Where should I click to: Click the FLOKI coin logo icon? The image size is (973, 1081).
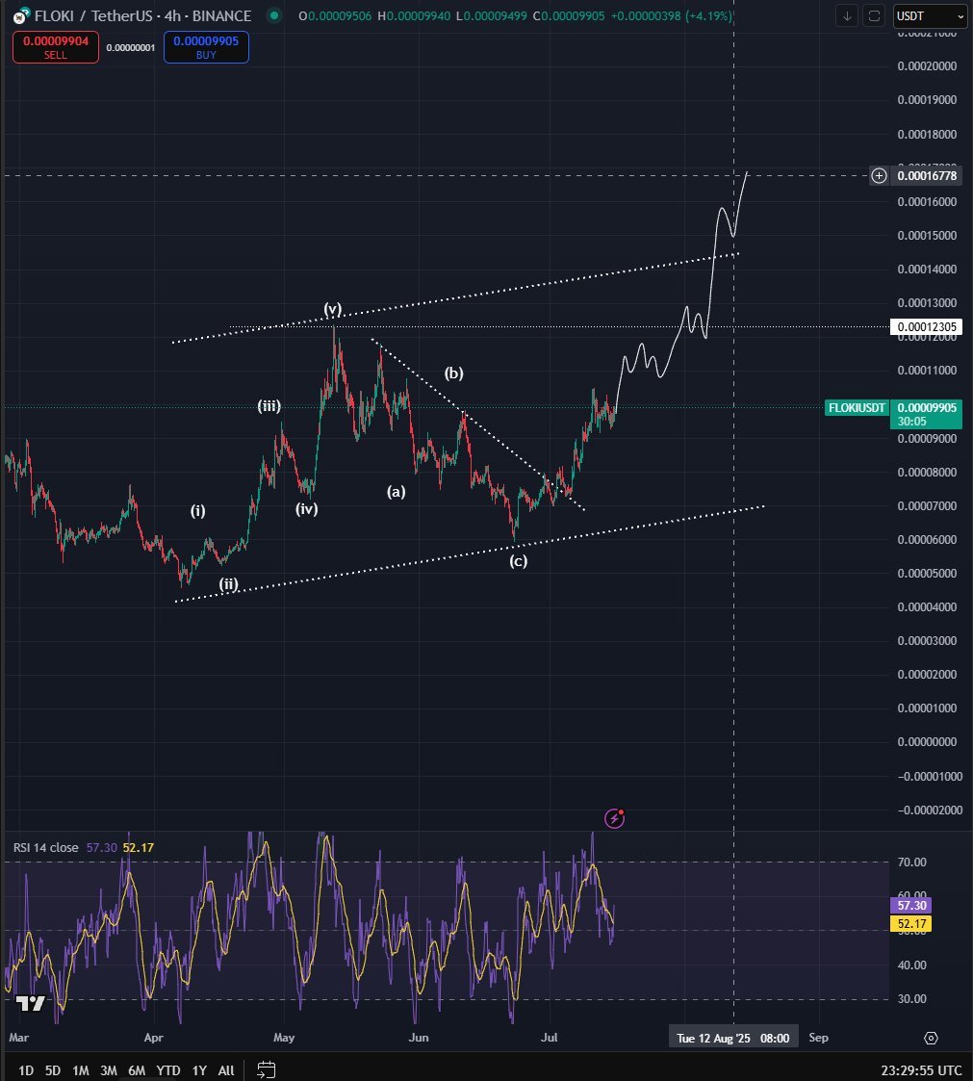click(19, 16)
